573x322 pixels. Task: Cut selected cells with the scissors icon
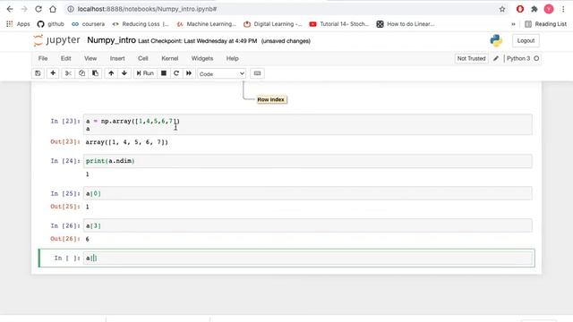68,73
